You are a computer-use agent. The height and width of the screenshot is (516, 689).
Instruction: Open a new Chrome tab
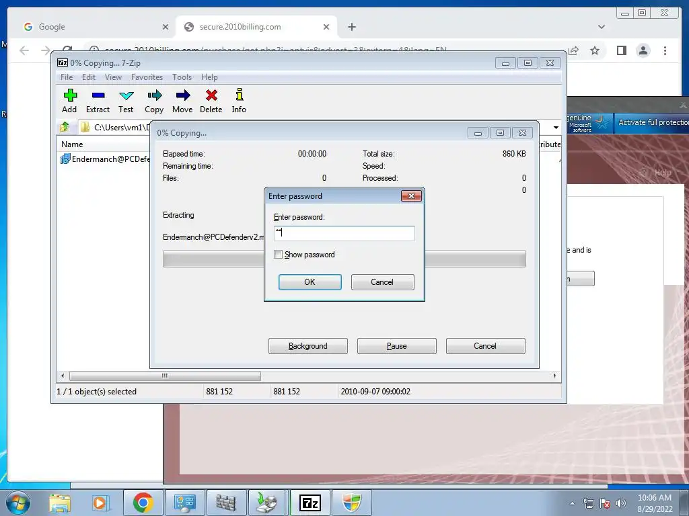351,27
